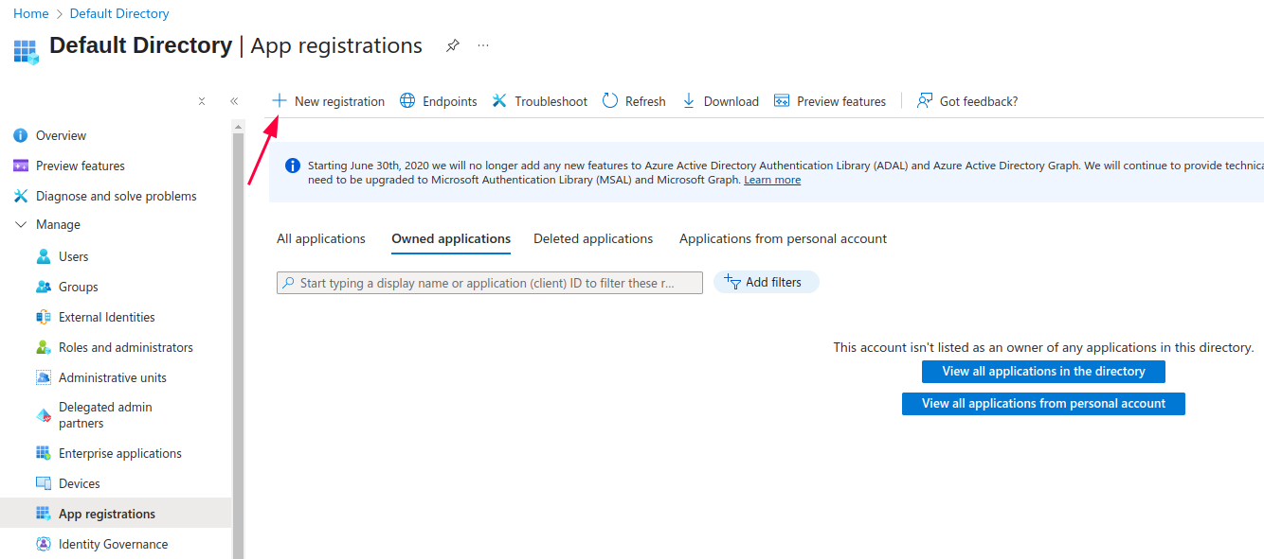Screen dimensions: 1264x559
Task: Click View all applications in the directory
Action: [1043, 372]
